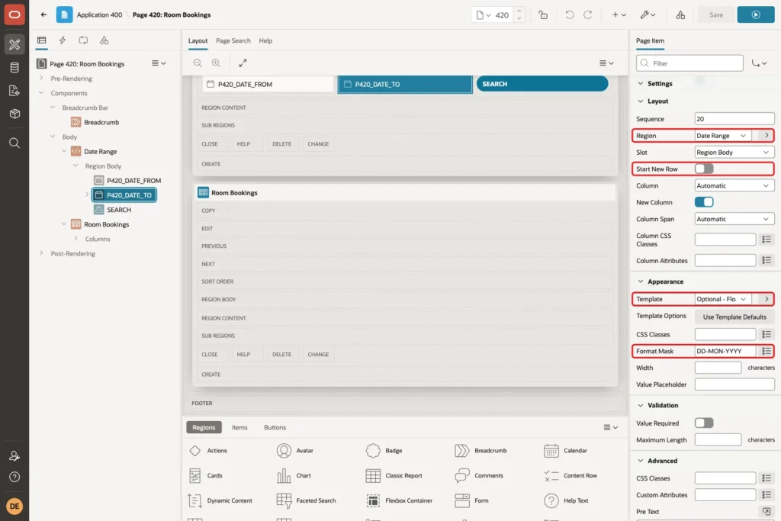Go to Template arrow button

[766, 299]
